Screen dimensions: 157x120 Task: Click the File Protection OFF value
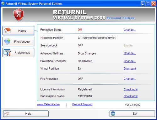[80, 79]
